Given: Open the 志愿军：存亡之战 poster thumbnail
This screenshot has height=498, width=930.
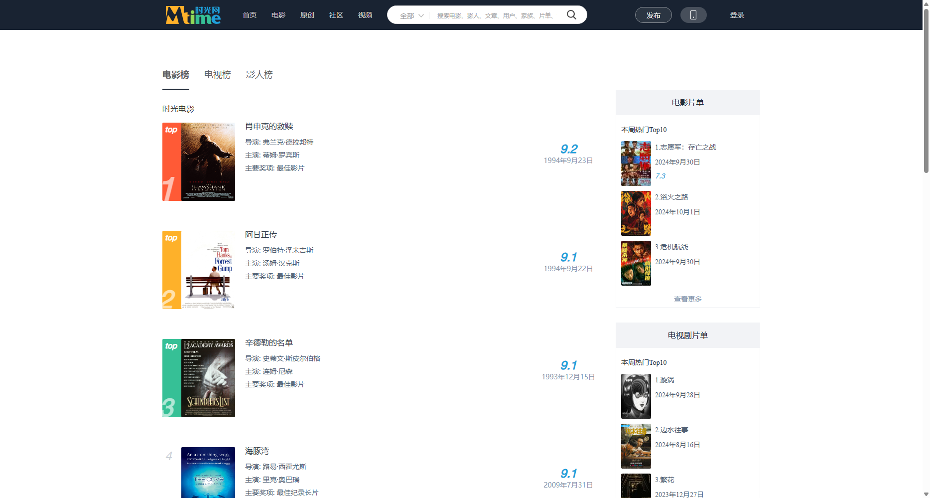Looking at the screenshot, I should coord(636,164).
